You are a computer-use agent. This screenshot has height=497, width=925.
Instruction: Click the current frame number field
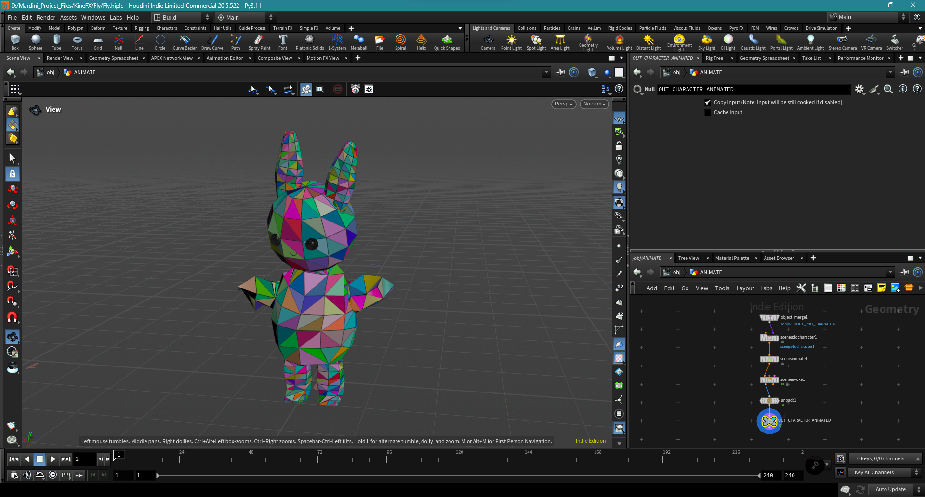click(85, 459)
